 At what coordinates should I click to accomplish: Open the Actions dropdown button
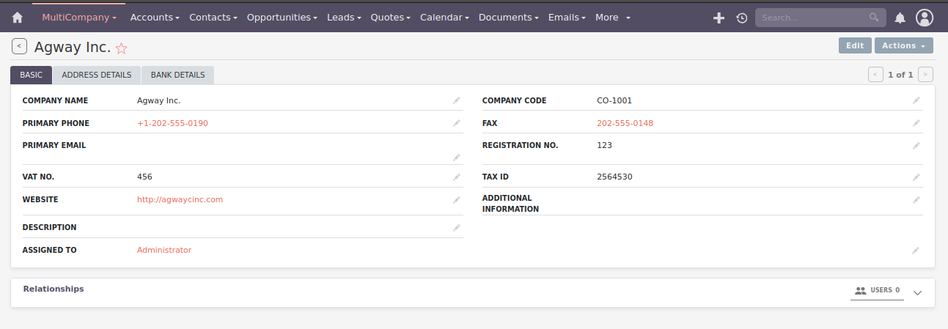[903, 45]
